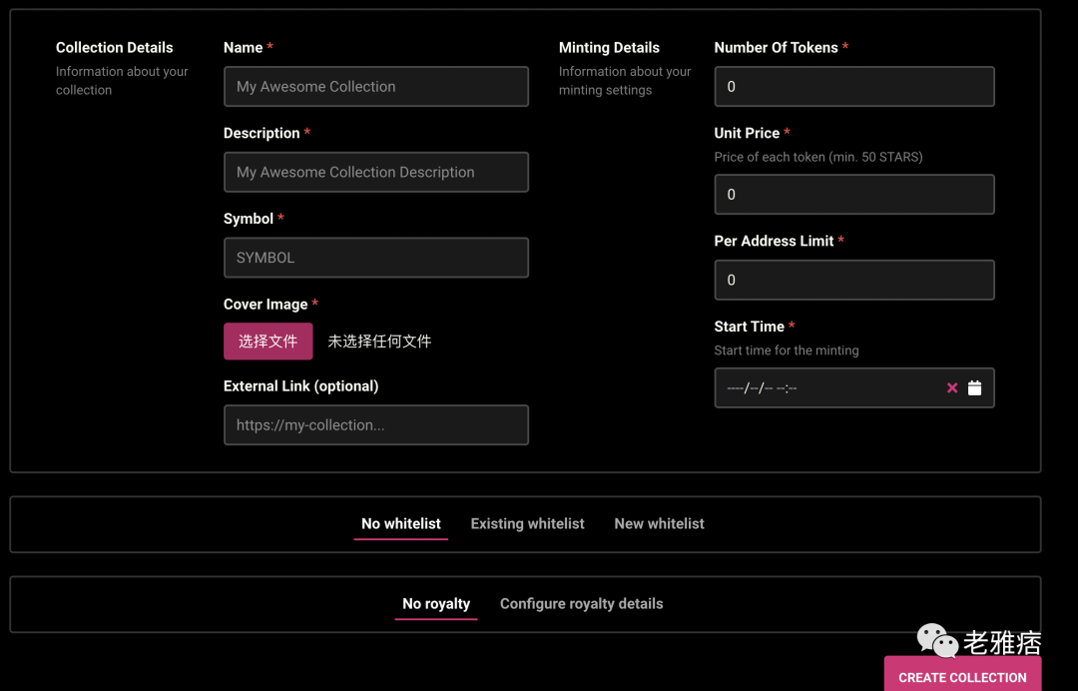Click the WeChat logo watermark

click(x=936, y=639)
